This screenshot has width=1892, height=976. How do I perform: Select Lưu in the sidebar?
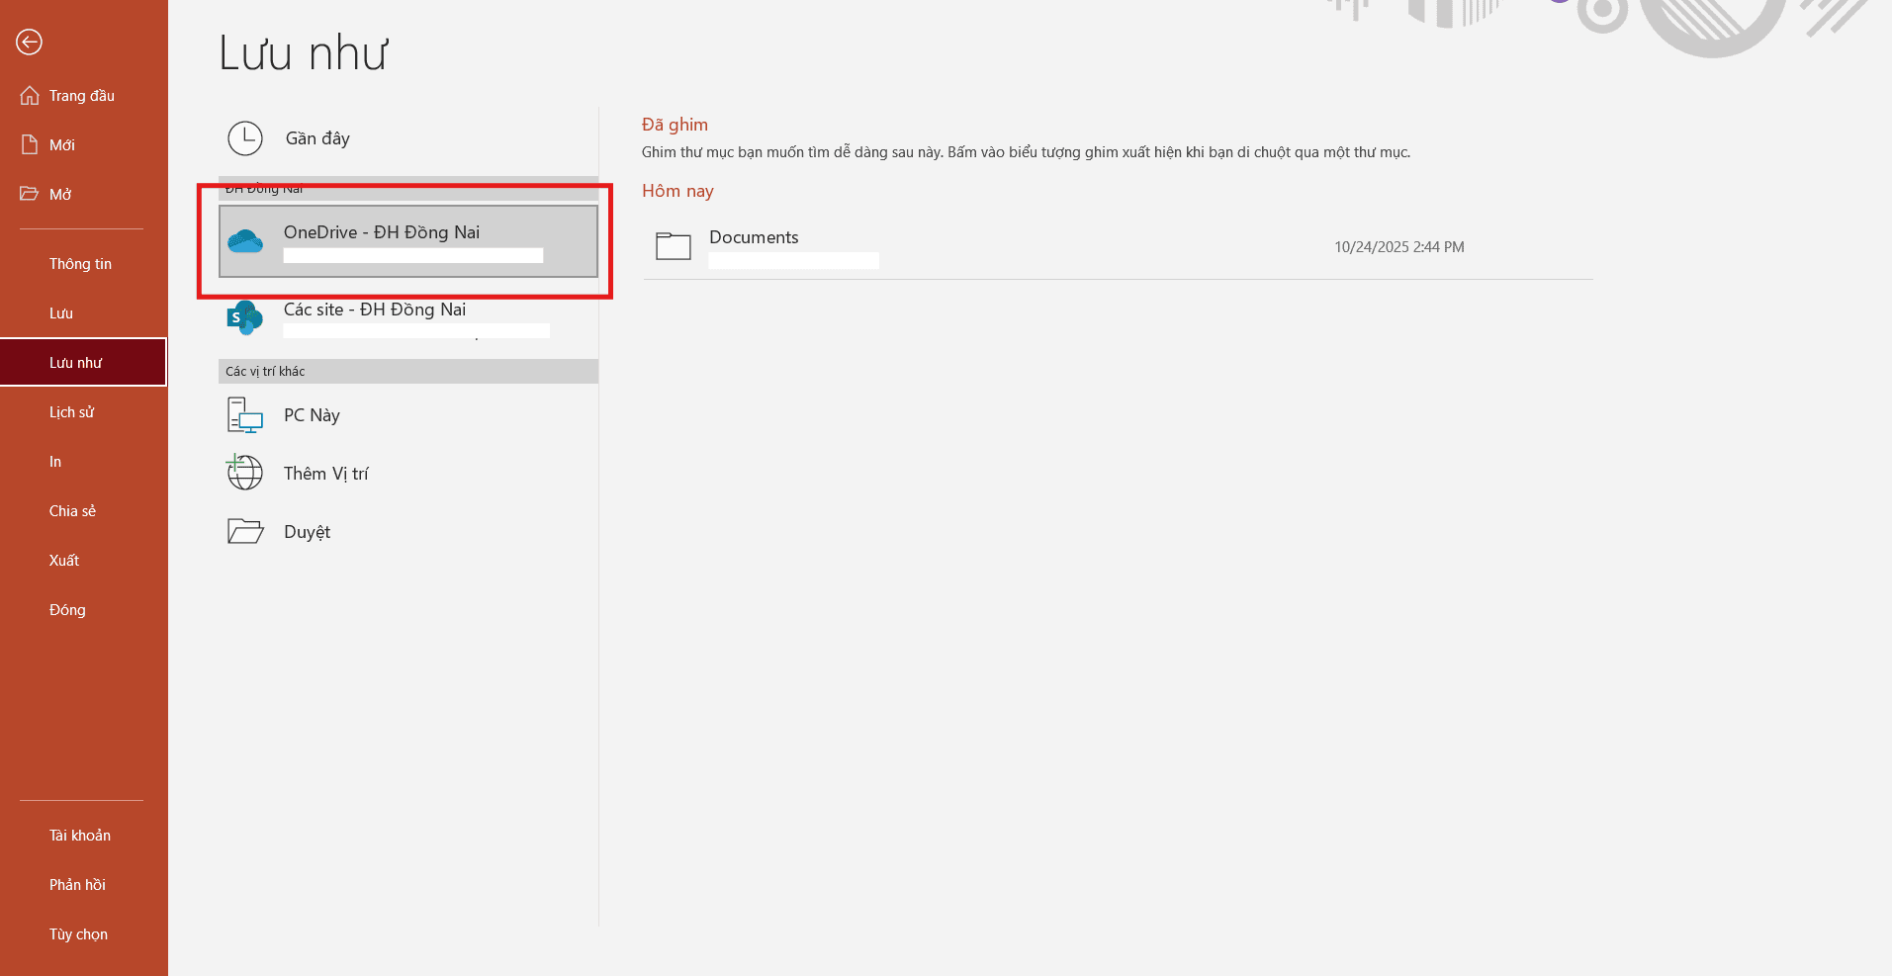pos(61,313)
